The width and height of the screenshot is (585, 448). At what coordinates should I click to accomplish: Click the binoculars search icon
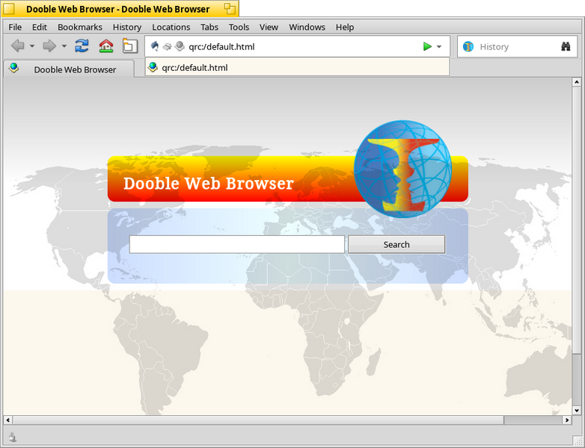566,46
